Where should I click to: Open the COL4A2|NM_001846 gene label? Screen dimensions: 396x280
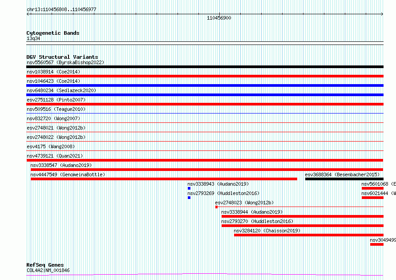(x=48, y=270)
